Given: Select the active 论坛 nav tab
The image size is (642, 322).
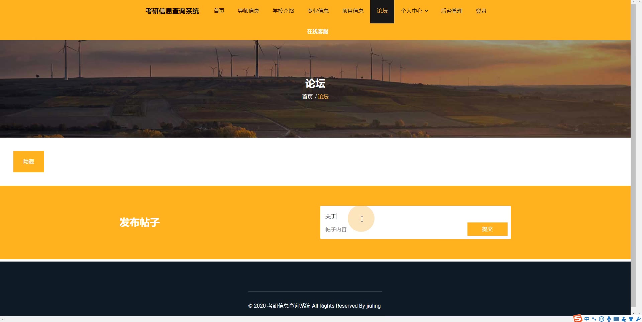Looking at the screenshot, I should pyautogui.click(x=382, y=11).
